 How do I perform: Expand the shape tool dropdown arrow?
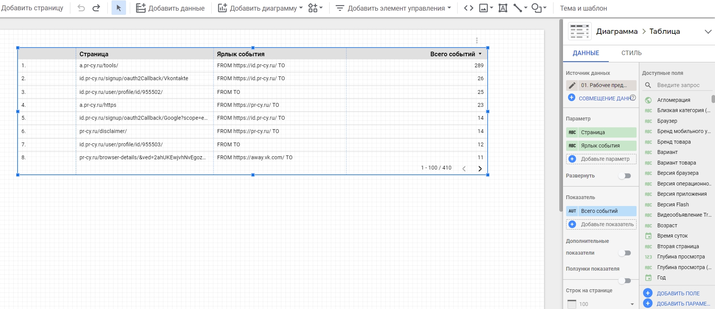[545, 8]
